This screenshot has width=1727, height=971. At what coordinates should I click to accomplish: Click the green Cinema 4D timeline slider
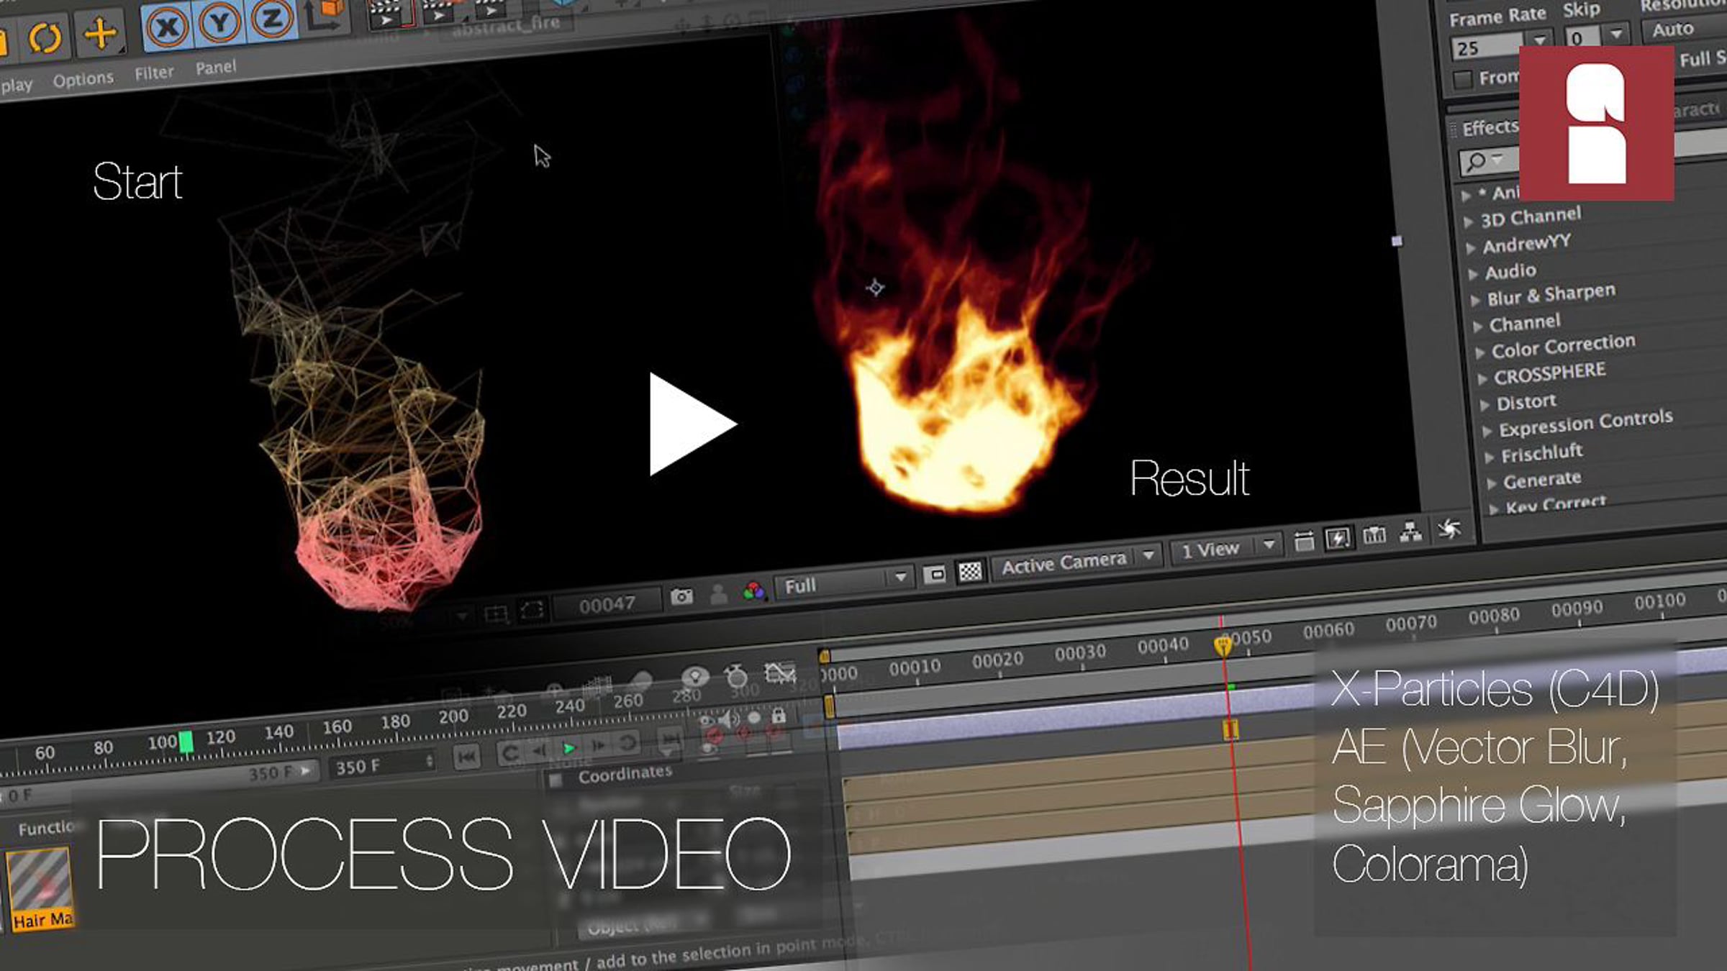186,742
